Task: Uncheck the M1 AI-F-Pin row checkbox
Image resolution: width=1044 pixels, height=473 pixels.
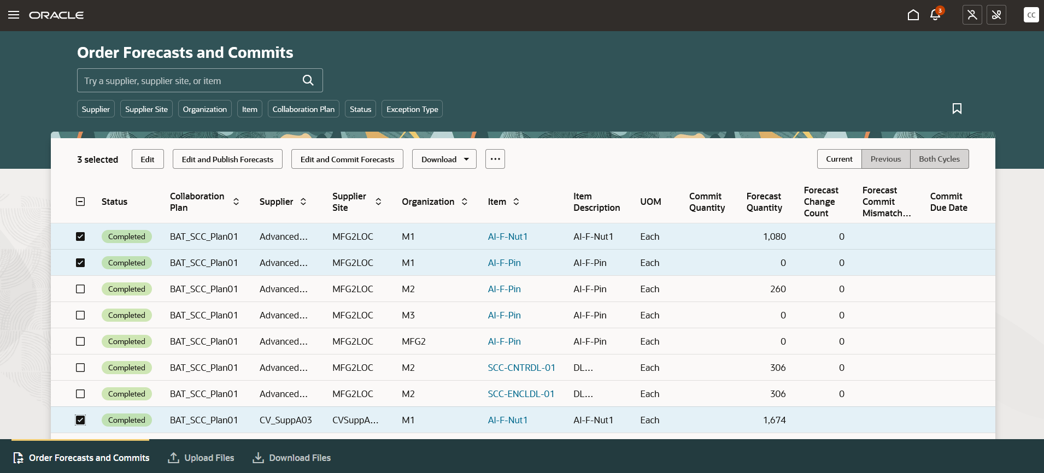Action: point(80,263)
